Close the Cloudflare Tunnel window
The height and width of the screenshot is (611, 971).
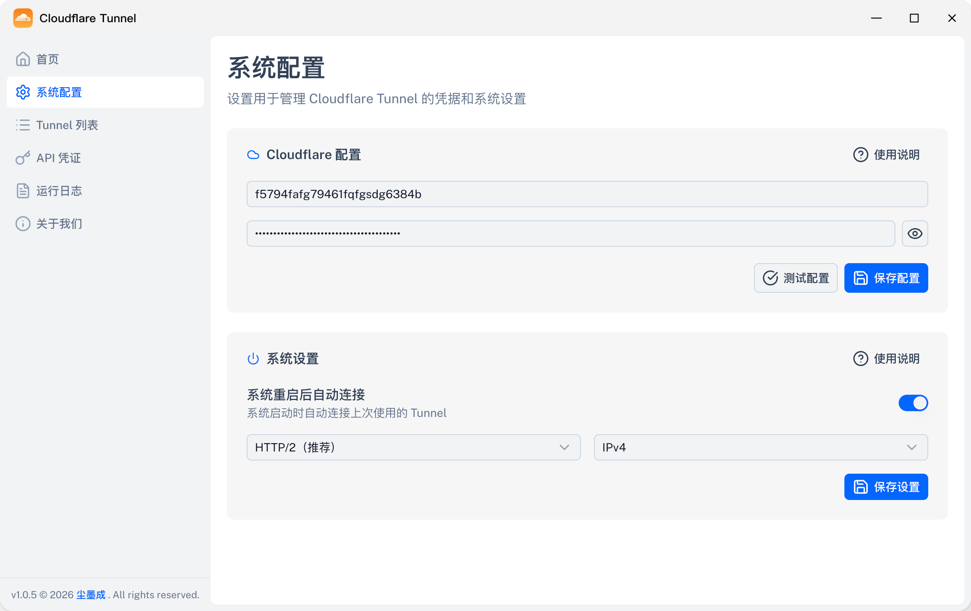pyautogui.click(x=952, y=18)
